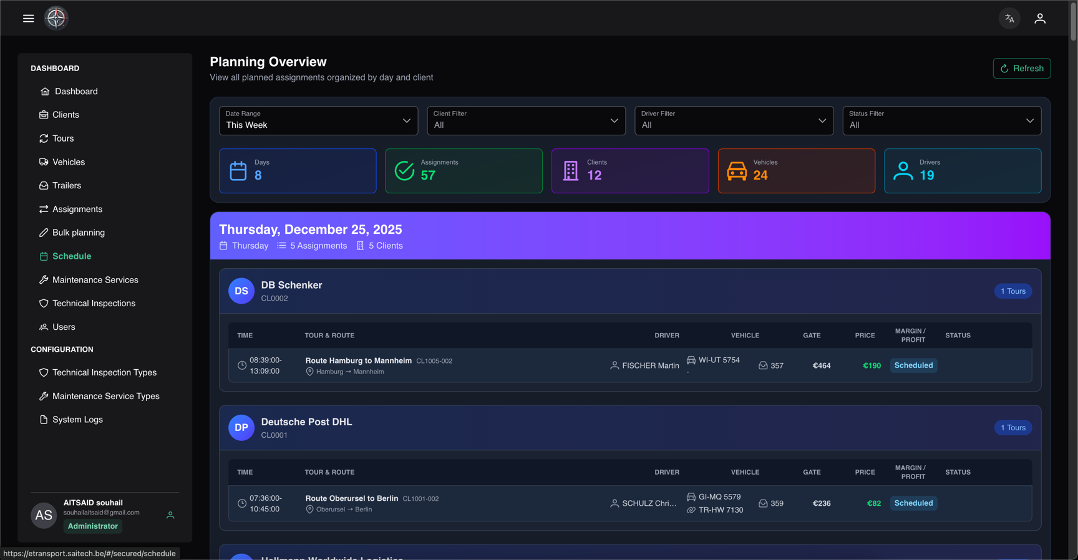Navigate to Tours page
This screenshot has height=560, width=1078.
click(x=63, y=138)
